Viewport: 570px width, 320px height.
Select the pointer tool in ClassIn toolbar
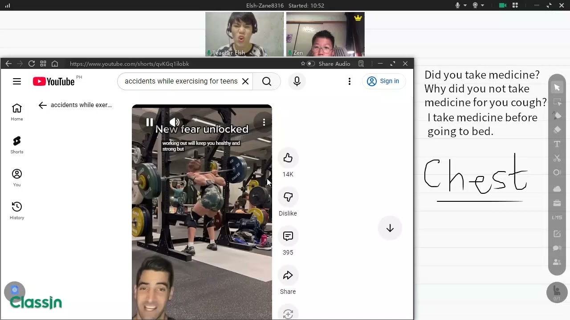pos(557,88)
